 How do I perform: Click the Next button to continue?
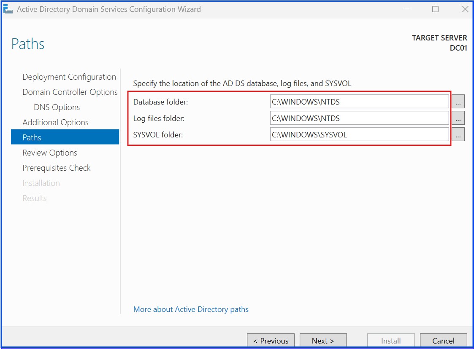click(x=323, y=341)
